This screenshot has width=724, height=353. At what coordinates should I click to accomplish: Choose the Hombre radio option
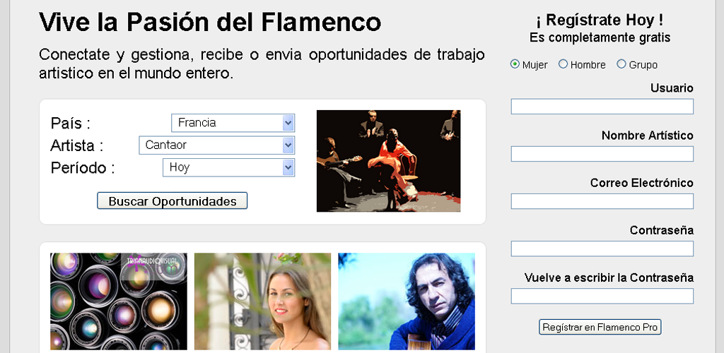563,64
